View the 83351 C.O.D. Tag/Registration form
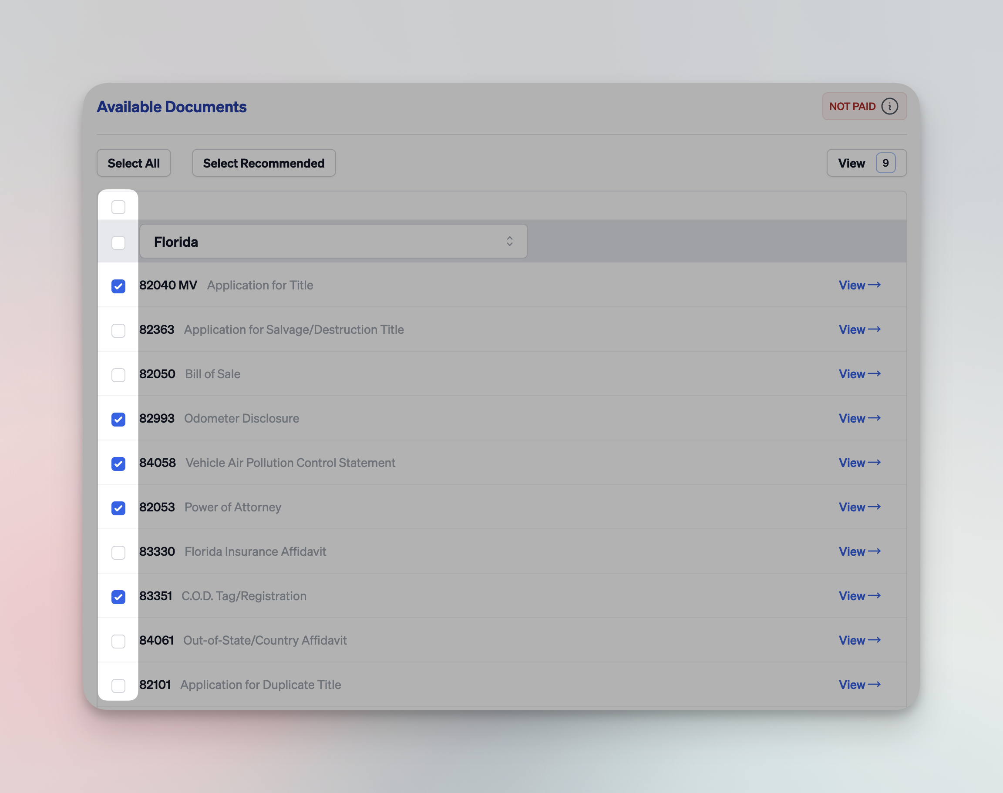 (859, 596)
